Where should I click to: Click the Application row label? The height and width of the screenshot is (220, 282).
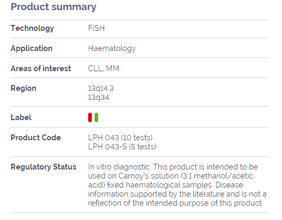coord(31,48)
